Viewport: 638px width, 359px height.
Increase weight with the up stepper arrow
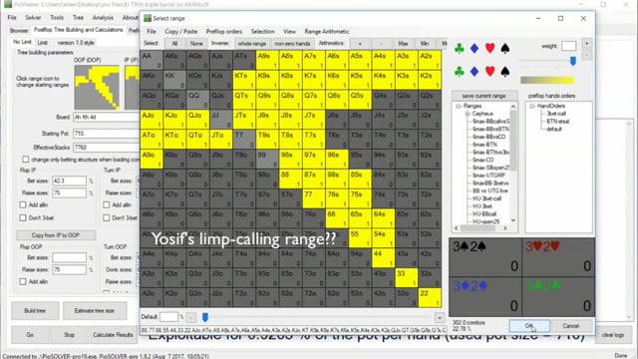click(x=587, y=43)
